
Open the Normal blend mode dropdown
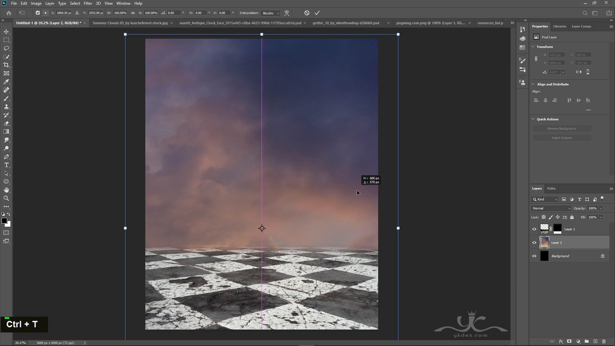point(551,208)
